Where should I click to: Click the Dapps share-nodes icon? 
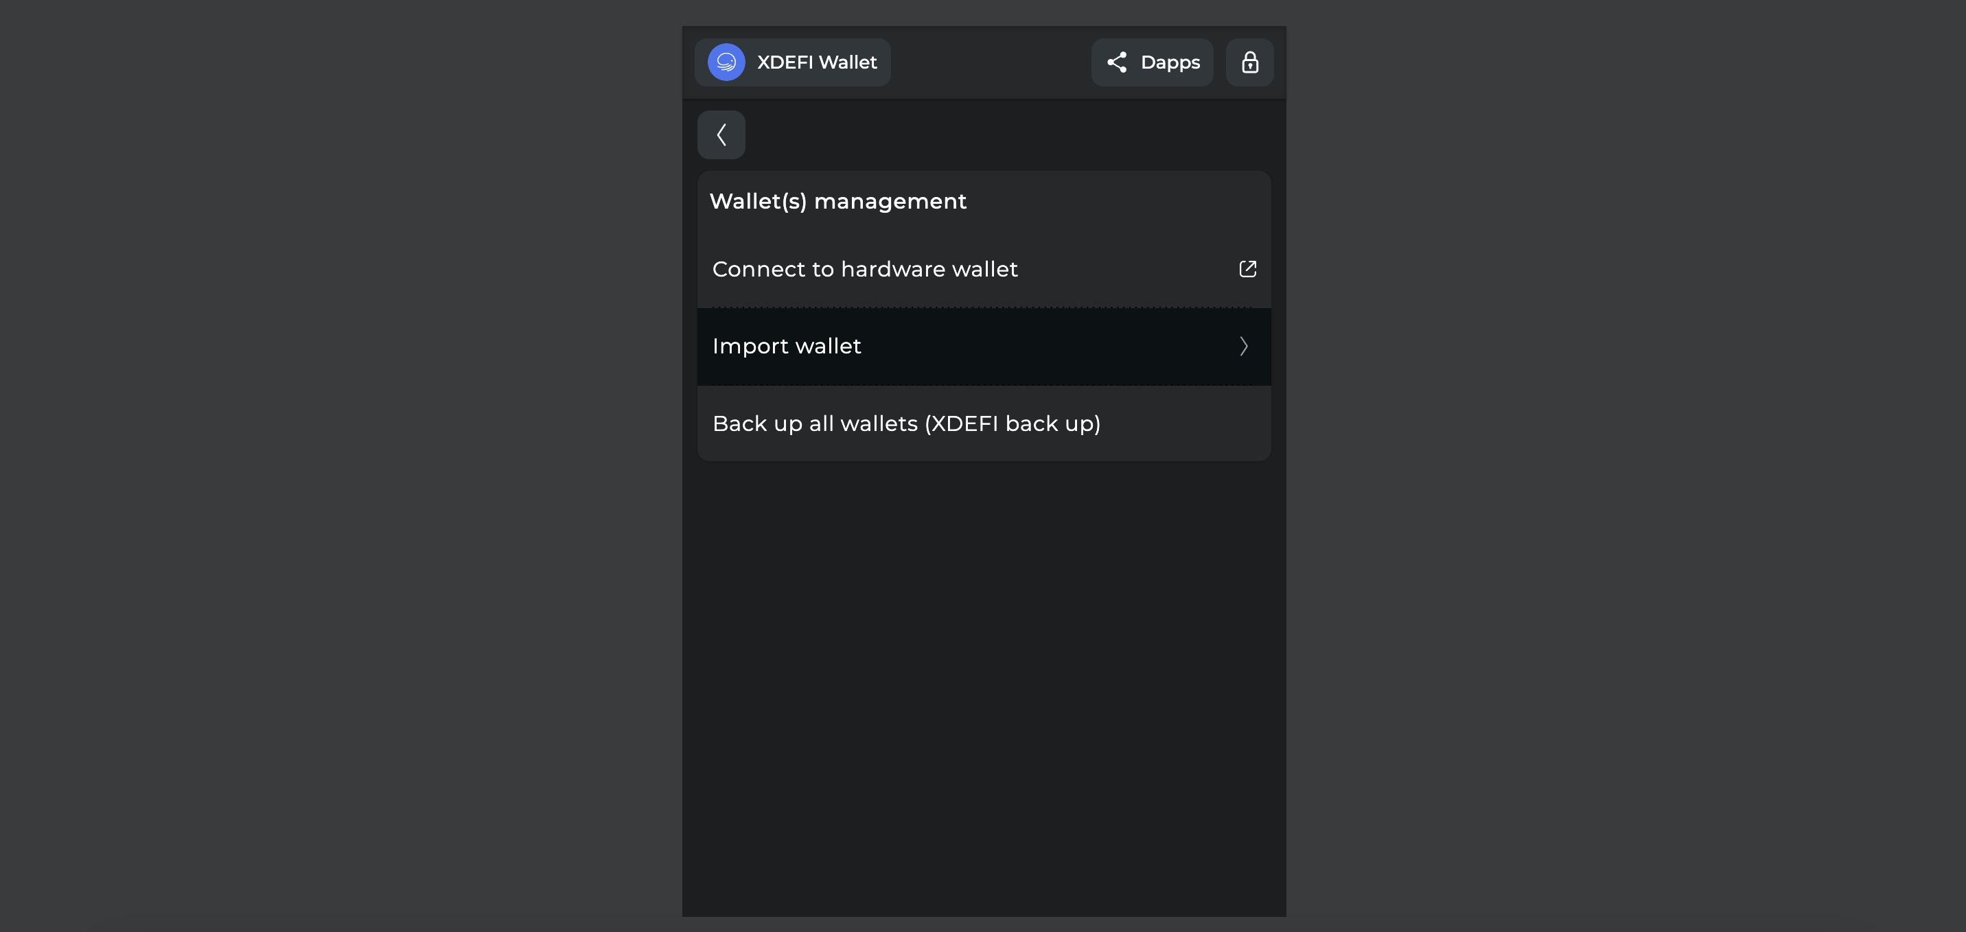1117,62
